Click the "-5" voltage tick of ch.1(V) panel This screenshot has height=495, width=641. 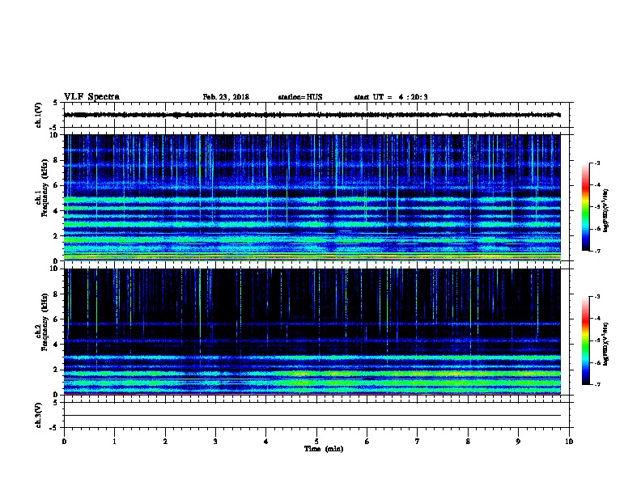53,128
